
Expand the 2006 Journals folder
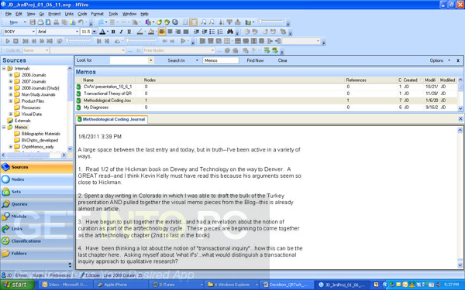tap(11, 75)
